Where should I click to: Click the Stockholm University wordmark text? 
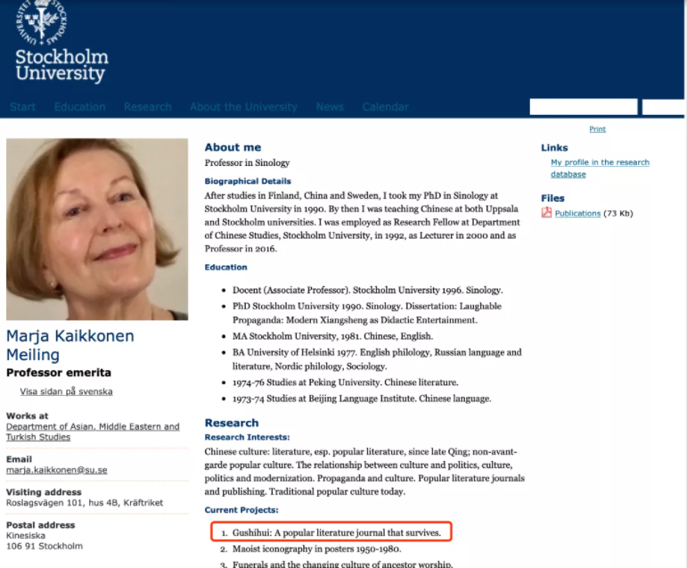(x=61, y=65)
